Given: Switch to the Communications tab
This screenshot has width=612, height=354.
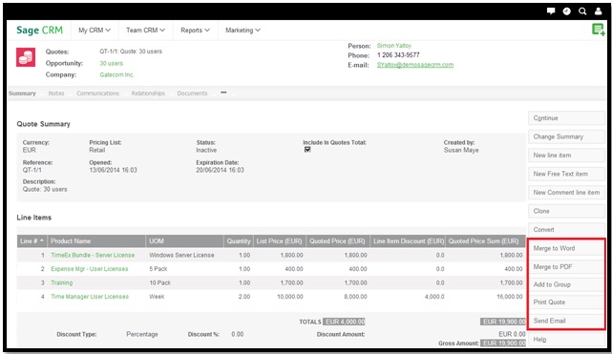Looking at the screenshot, I should [97, 94].
